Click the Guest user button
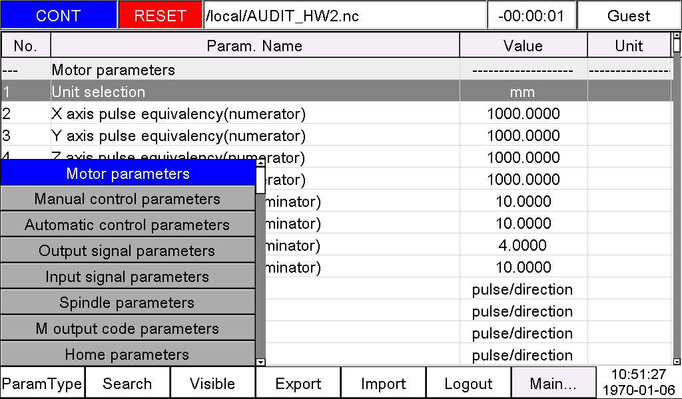682x399 pixels. (x=629, y=16)
